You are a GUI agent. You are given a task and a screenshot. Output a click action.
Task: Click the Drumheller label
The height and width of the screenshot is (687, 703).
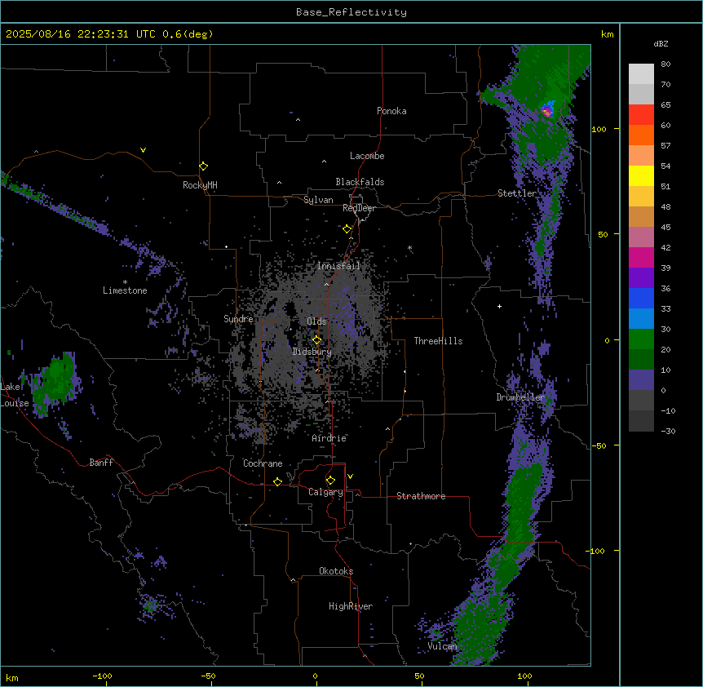[x=520, y=397]
